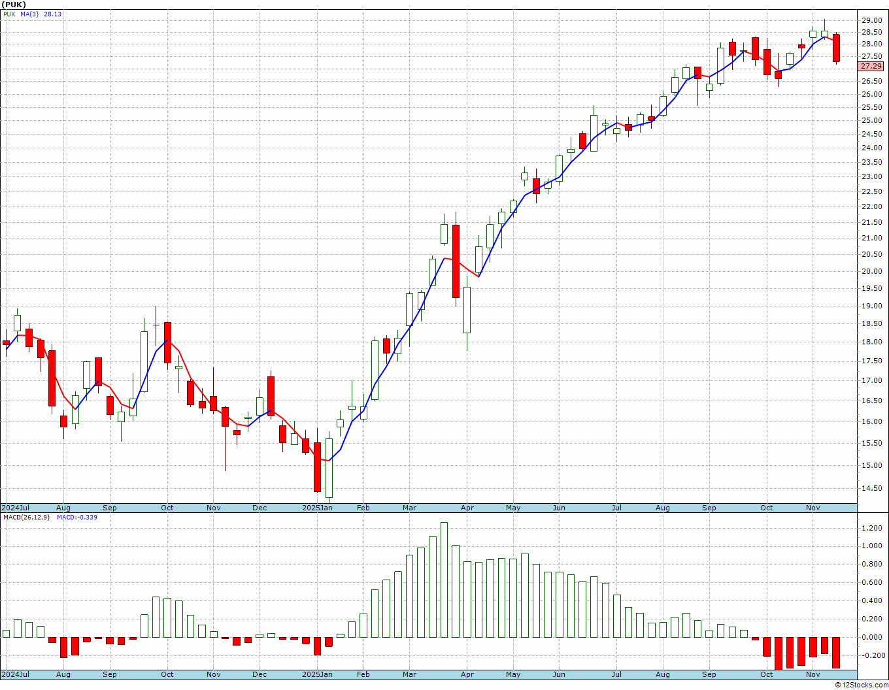
Task: Click the 12Stocks.com copyright label
Action: [x=862, y=685]
